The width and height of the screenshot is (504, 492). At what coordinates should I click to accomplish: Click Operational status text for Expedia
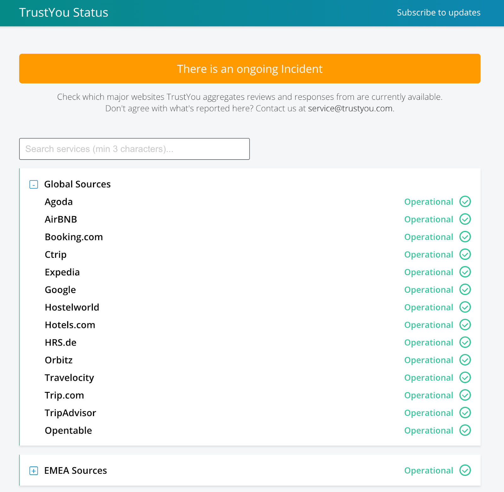[x=429, y=273]
